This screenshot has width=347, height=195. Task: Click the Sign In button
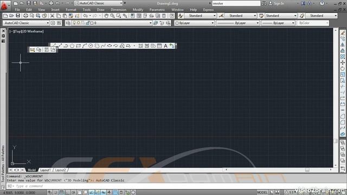click(x=277, y=3)
